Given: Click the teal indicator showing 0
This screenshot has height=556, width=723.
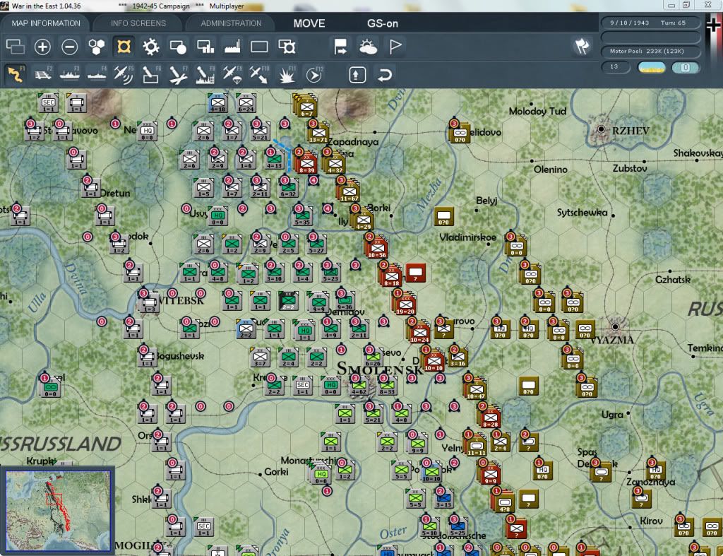Looking at the screenshot, I should 685,68.
